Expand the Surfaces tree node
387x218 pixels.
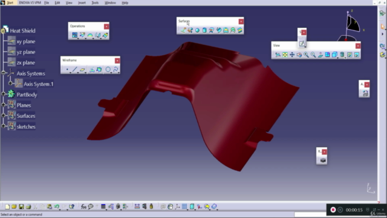pyautogui.click(x=3, y=115)
